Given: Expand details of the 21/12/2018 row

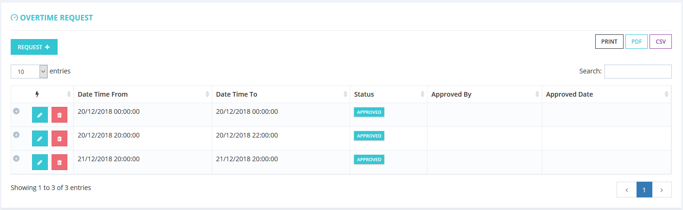Looking at the screenshot, I should (16, 158).
